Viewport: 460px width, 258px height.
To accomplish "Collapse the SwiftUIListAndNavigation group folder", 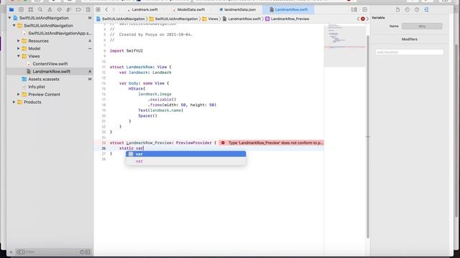I will (x=14, y=26).
